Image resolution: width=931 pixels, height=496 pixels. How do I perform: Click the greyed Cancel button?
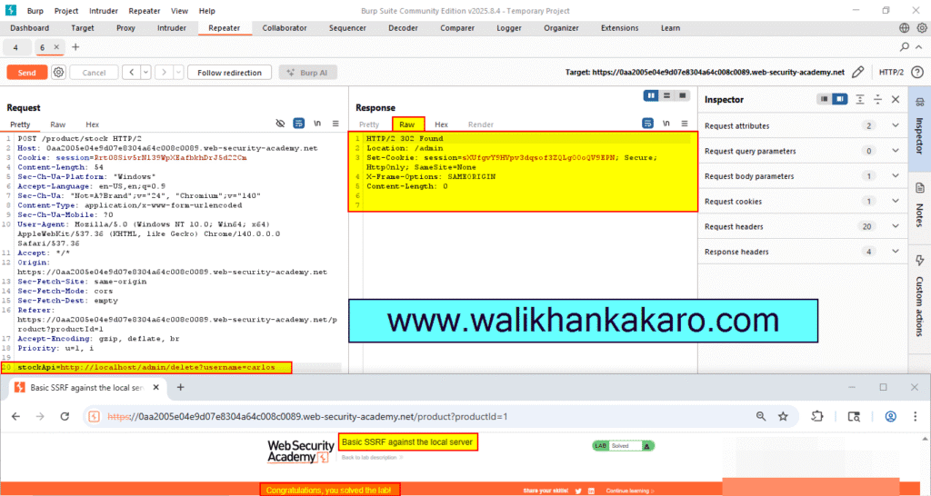coord(94,73)
